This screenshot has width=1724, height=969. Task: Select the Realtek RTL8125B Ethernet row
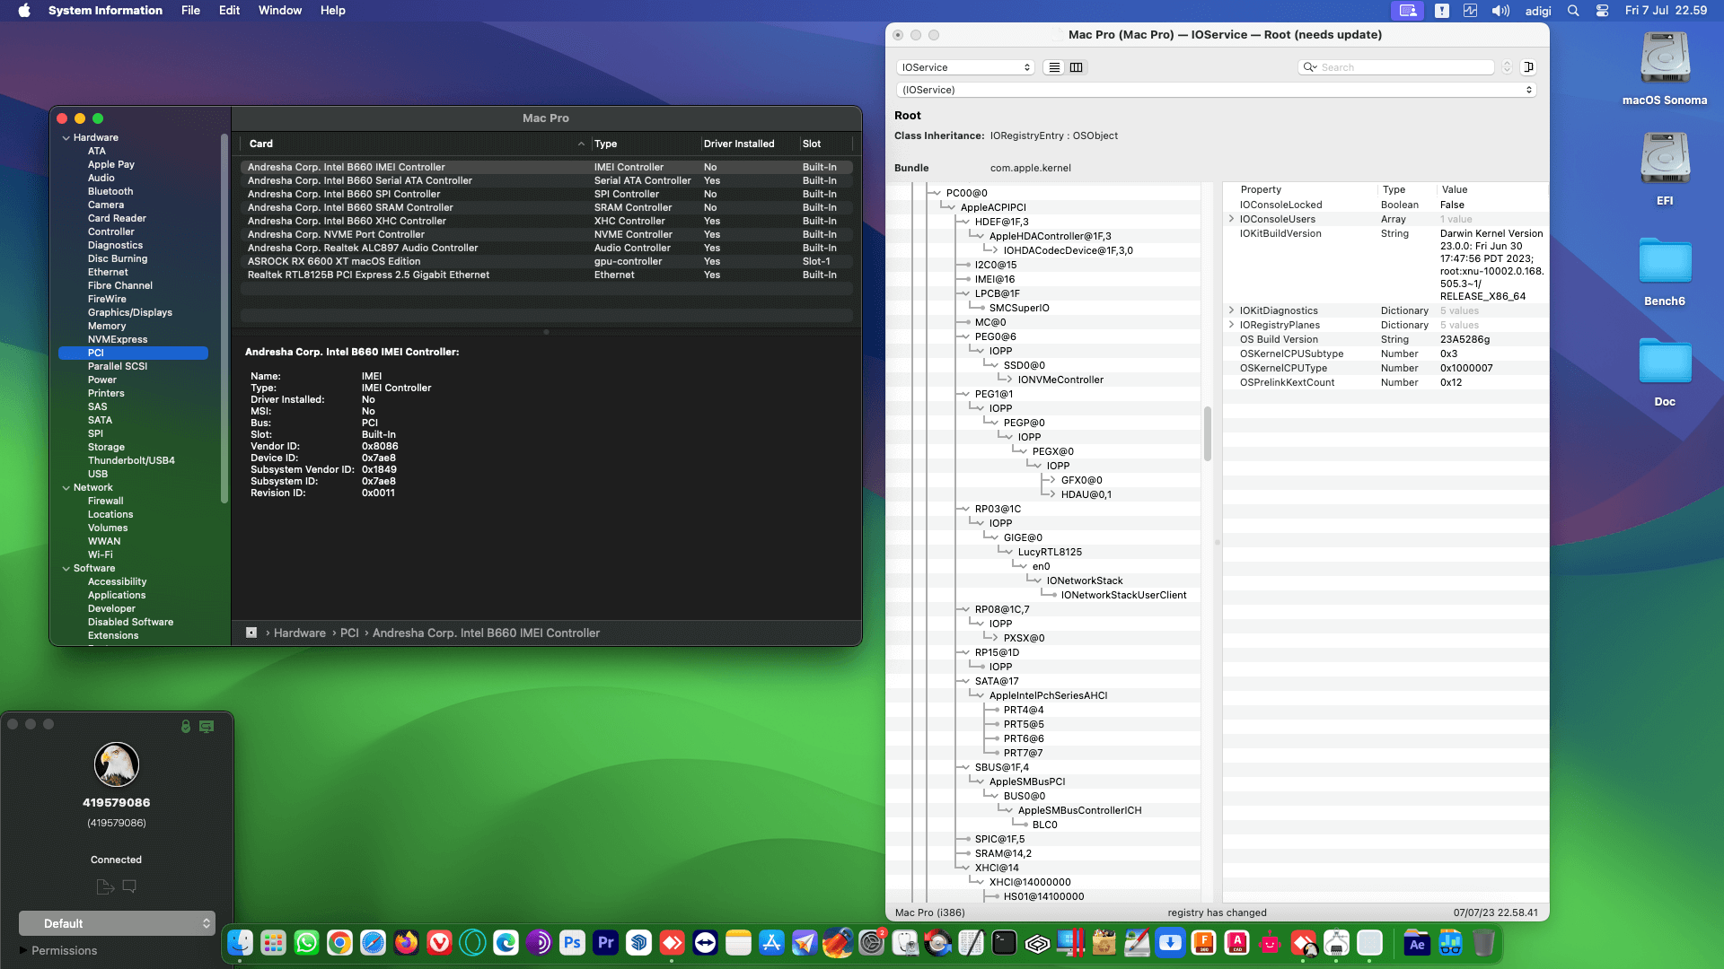click(546, 275)
